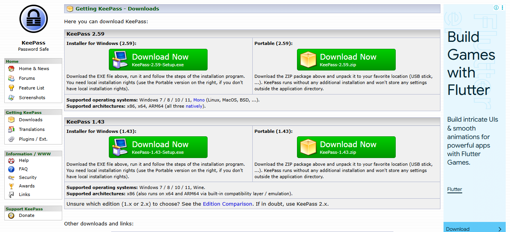Click the Translations icon in sidebar
This screenshot has width=510, height=232.
coord(11,129)
